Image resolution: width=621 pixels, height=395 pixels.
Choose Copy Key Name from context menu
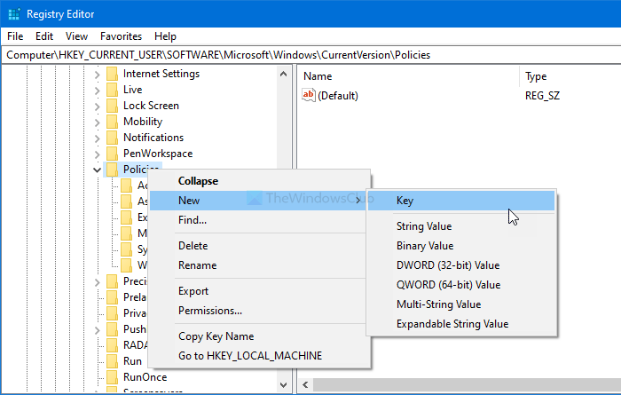tap(216, 336)
